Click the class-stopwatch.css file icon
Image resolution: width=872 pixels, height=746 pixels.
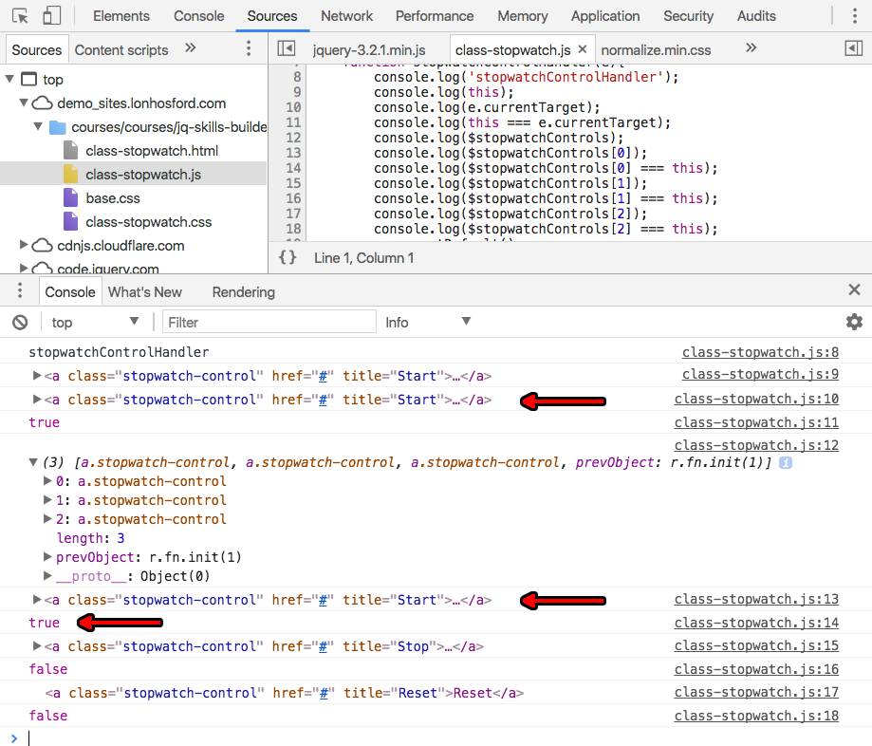pyautogui.click(x=70, y=222)
